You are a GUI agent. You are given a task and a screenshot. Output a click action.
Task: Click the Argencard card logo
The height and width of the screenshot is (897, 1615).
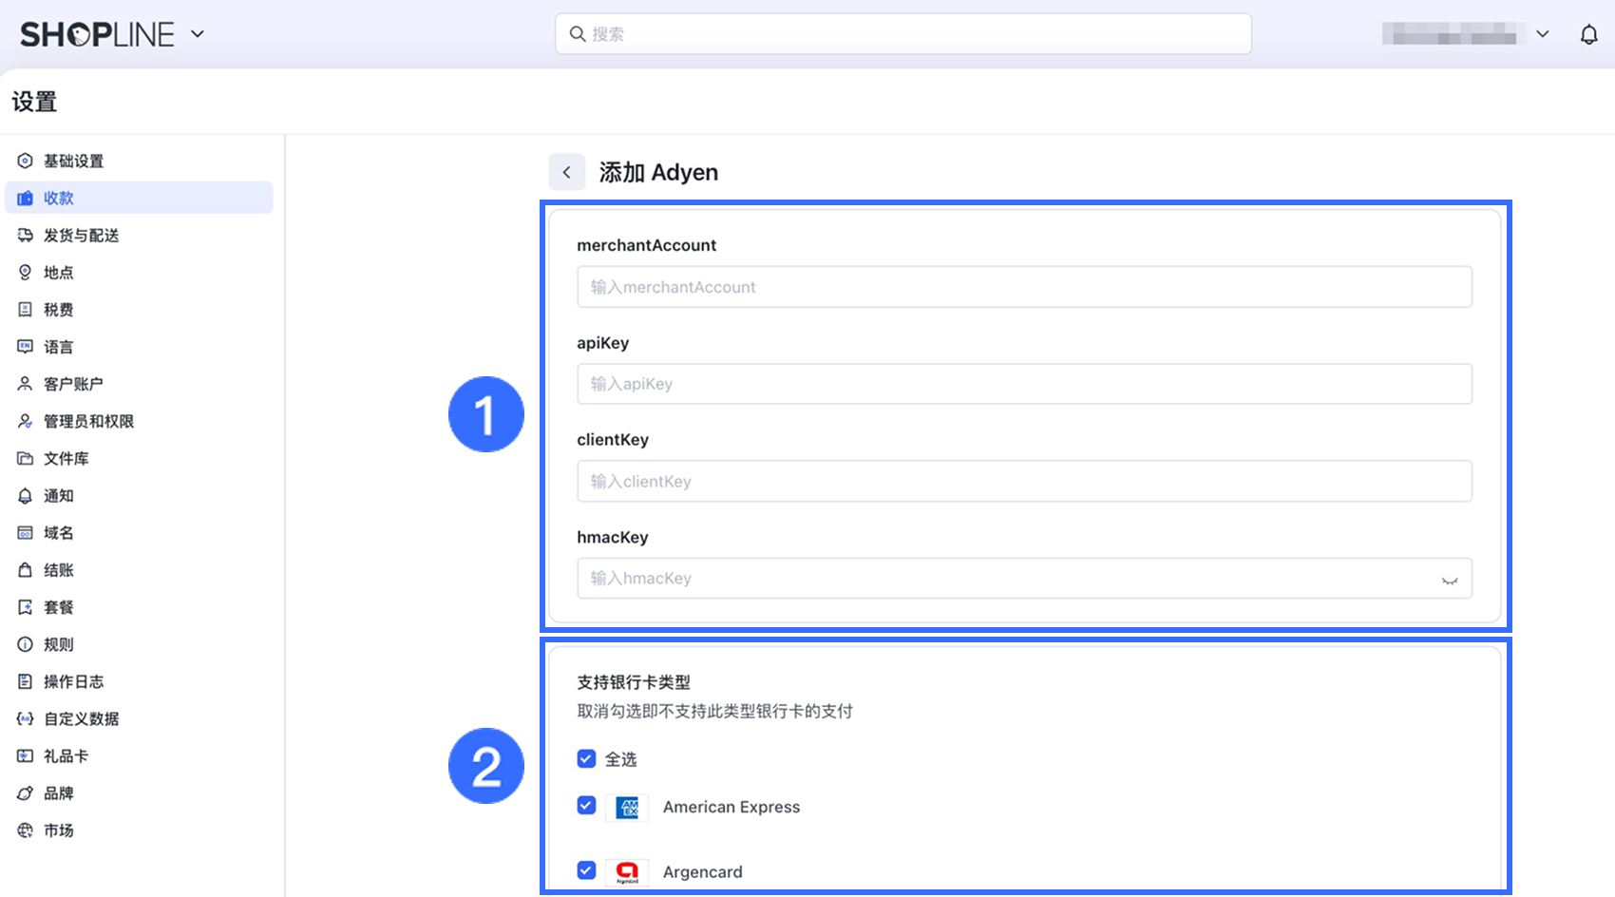(627, 871)
